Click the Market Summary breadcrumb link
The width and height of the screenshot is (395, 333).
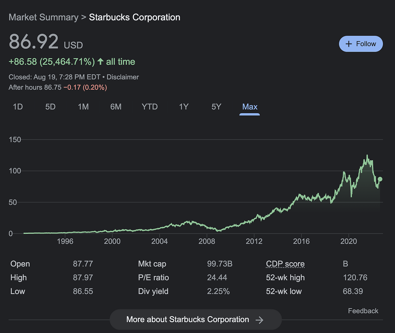pos(44,17)
